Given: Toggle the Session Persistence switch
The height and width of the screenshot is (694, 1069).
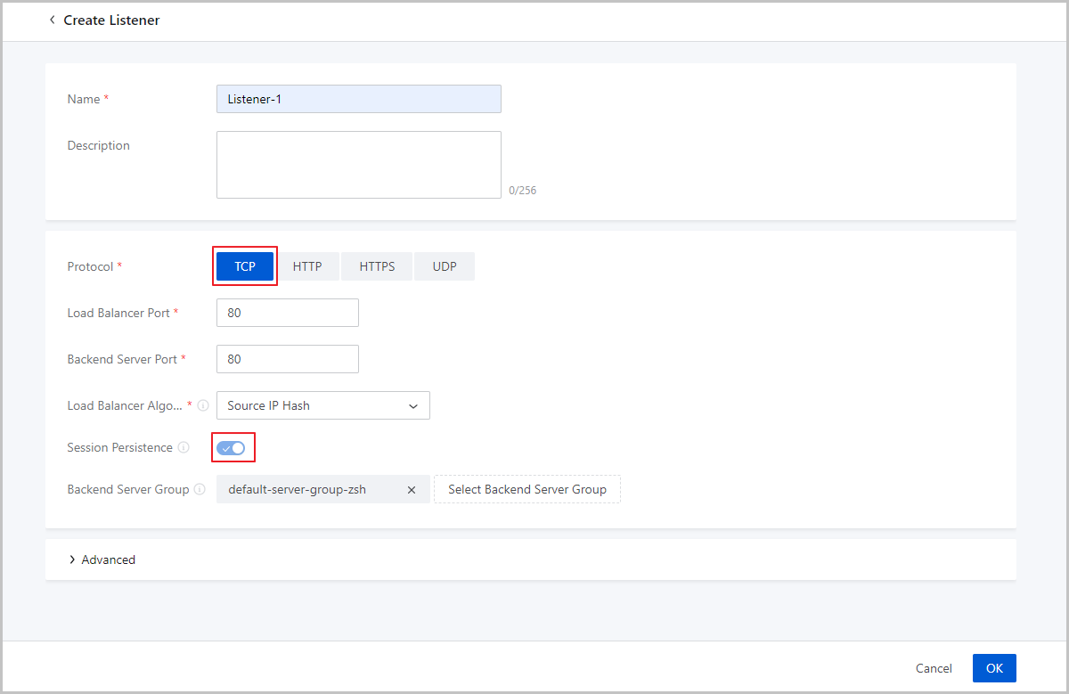Looking at the screenshot, I should [231, 447].
